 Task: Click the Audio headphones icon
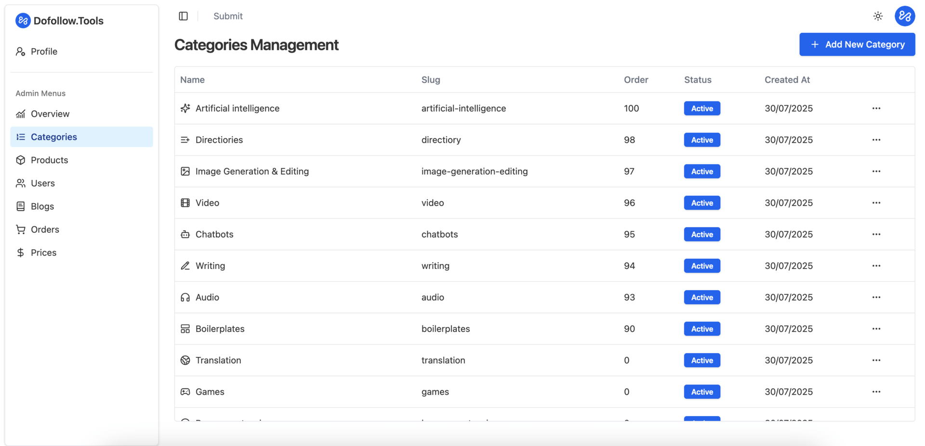coord(185,297)
